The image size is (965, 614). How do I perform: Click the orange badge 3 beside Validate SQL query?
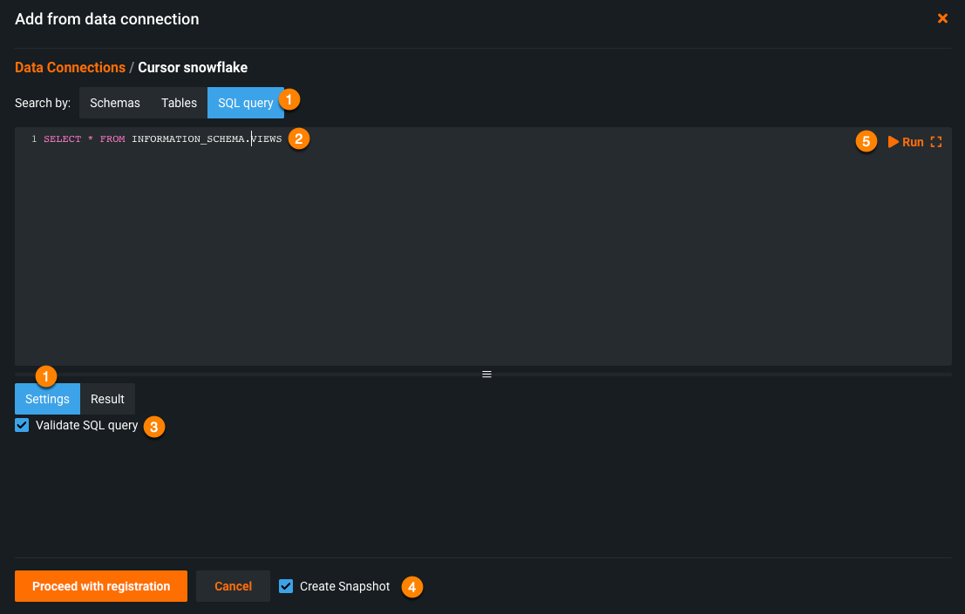[x=153, y=427]
